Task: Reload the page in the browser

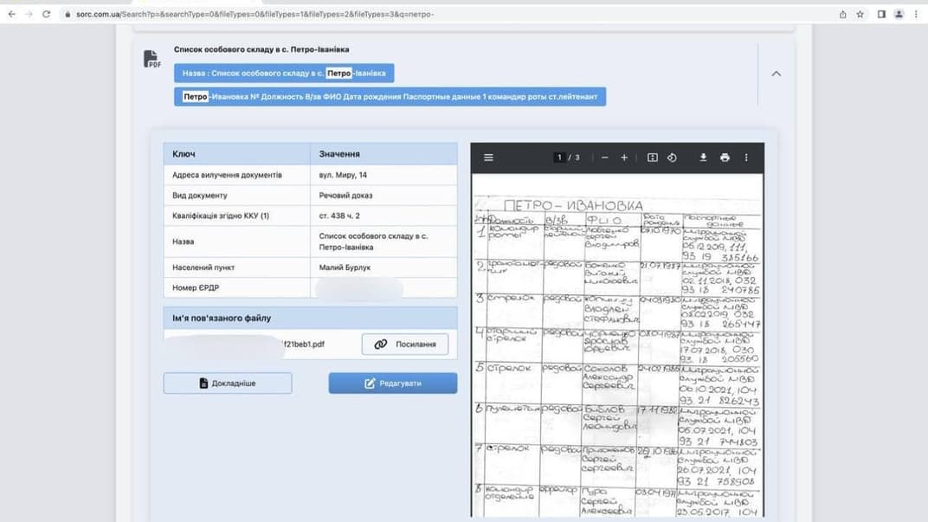Action: [46, 14]
